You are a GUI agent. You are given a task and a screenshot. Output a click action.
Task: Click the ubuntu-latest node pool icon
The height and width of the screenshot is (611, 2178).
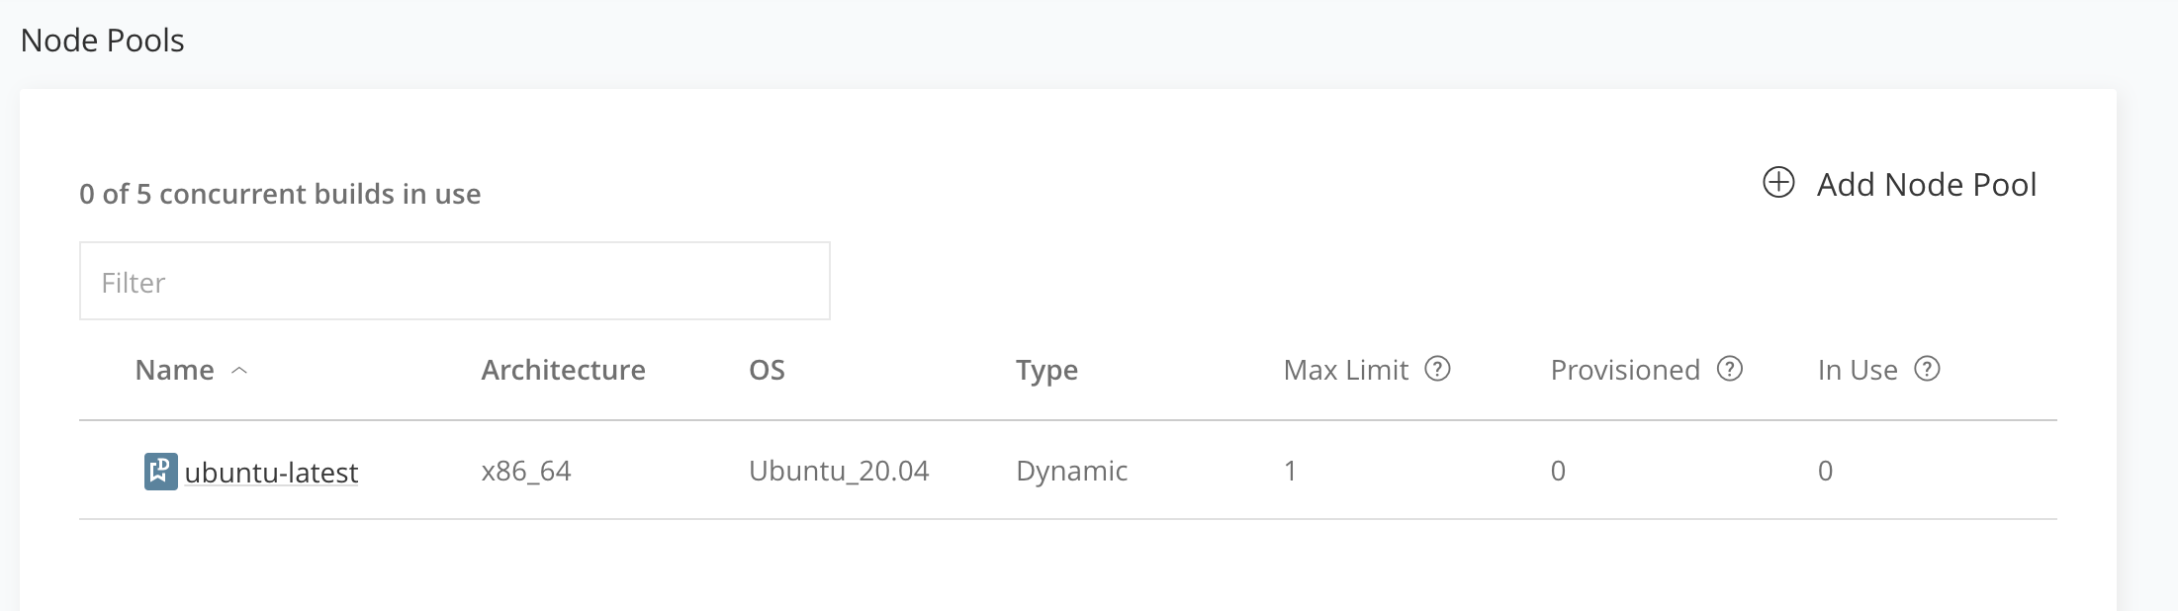pos(161,472)
